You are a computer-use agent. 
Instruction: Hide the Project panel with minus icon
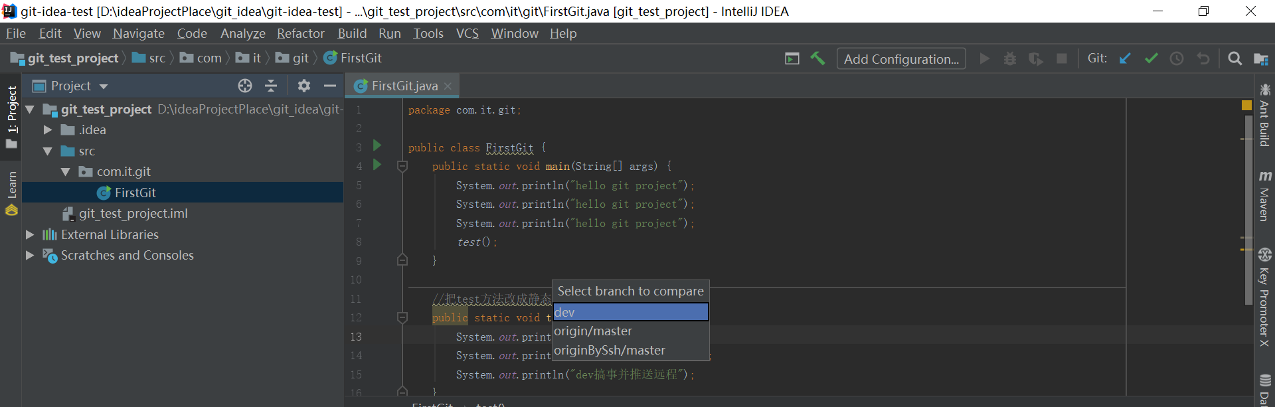pyautogui.click(x=330, y=86)
